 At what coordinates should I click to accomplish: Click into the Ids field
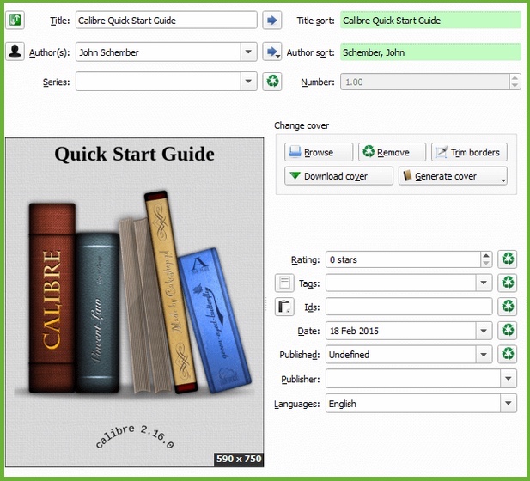click(x=409, y=307)
